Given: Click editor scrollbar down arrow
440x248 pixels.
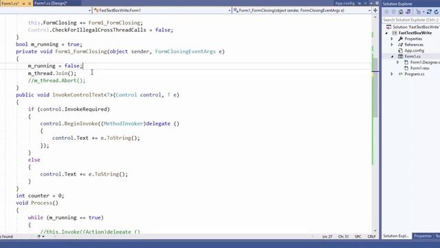Looking at the screenshot, I should click(375, 231).
